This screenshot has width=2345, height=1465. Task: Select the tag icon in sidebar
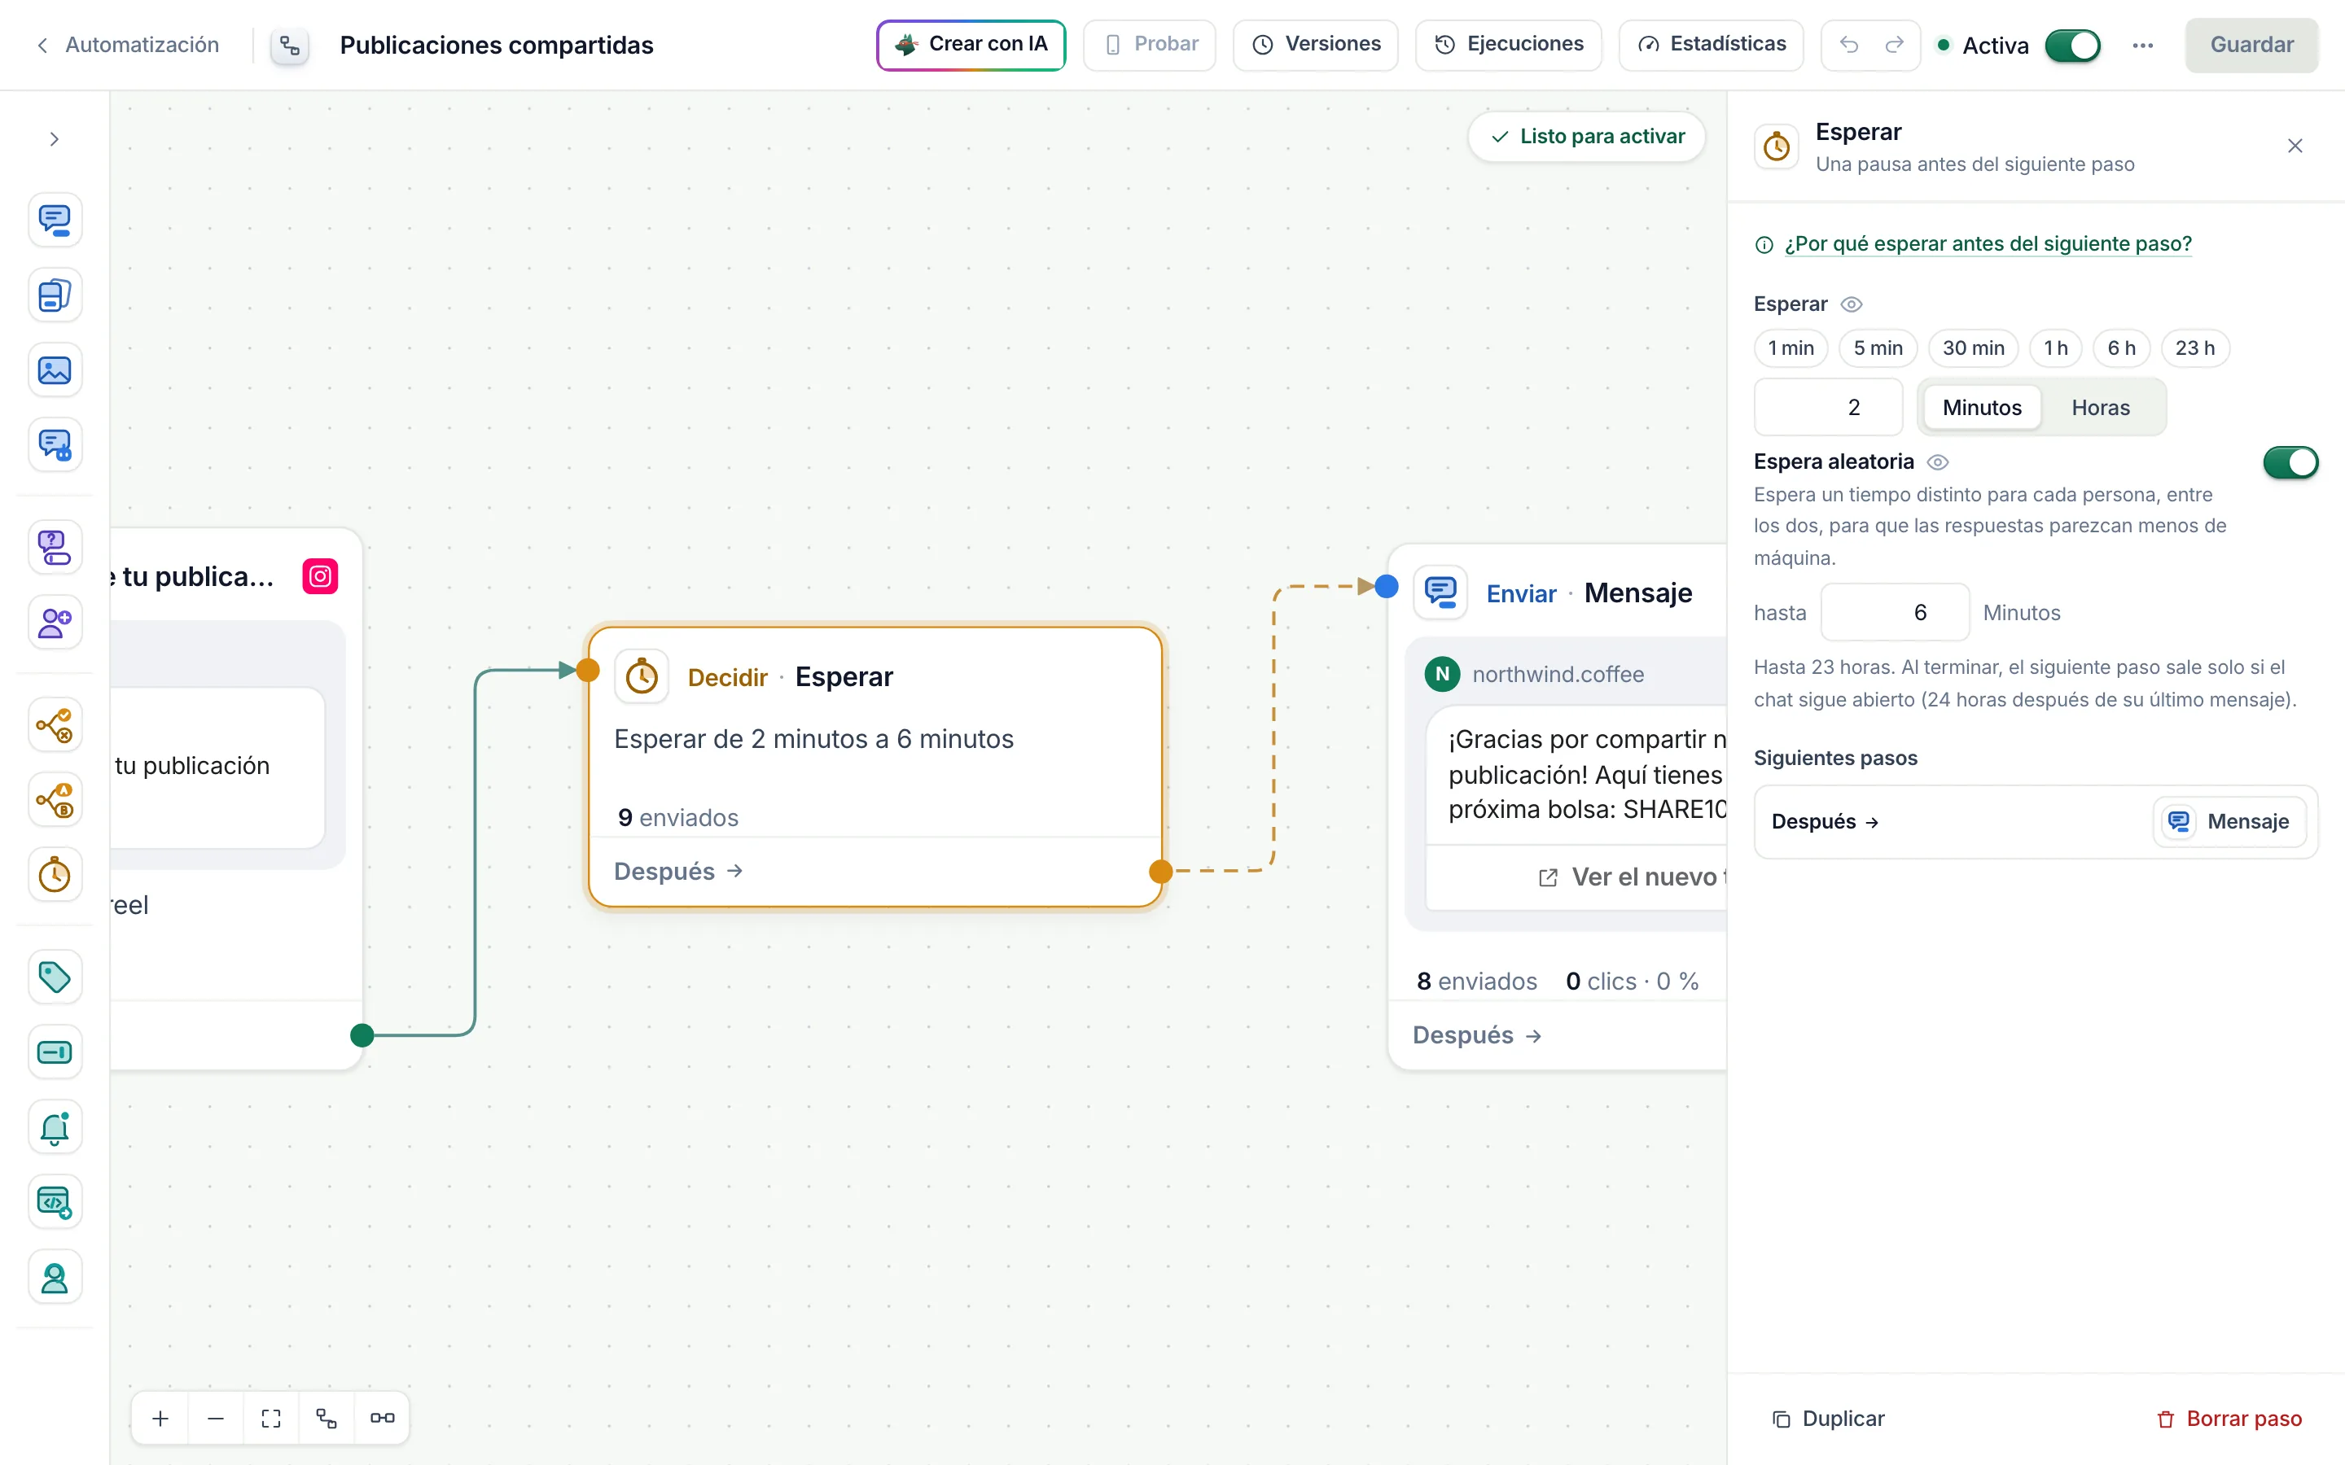coord(55,977)
